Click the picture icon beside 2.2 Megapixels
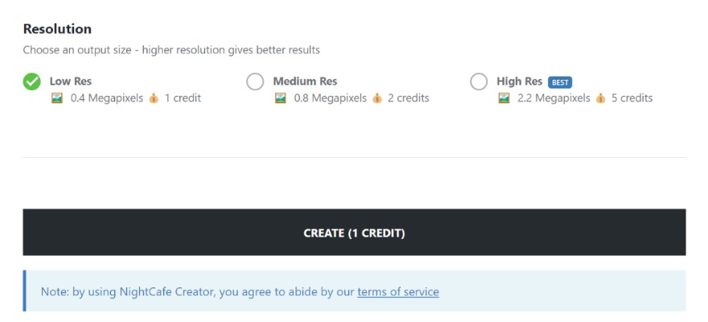This screenshot has width=708, height=322. [504, 98]
